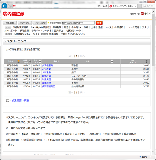Viewport: 156px width, 160px height.
Task: Open the zoom level 100% control
Action: 144,157
